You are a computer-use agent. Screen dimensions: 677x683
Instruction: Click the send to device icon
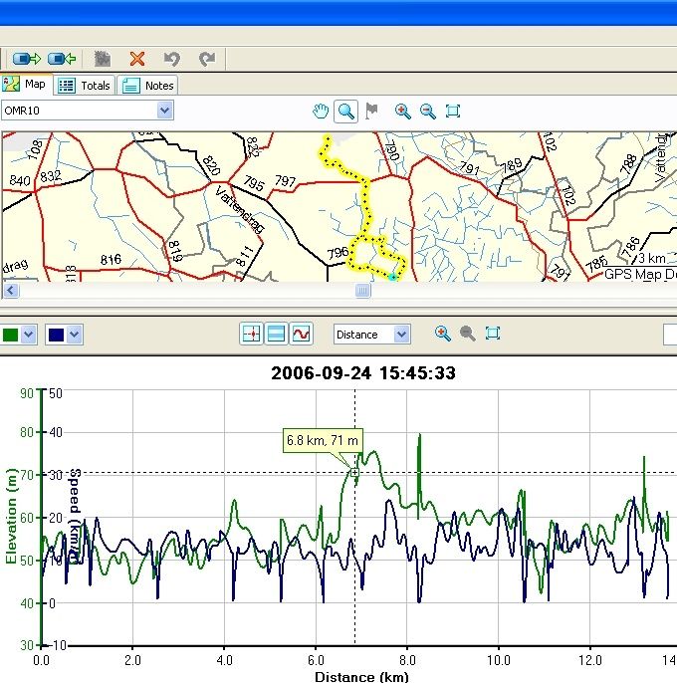(x=27, y=59)
